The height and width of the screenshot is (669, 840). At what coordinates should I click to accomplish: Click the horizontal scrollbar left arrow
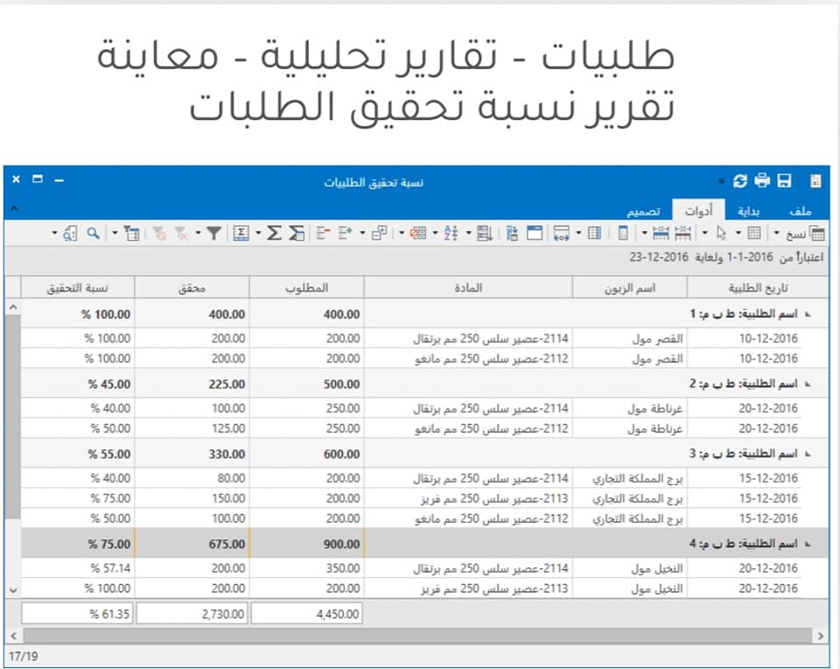coord(13,637)
